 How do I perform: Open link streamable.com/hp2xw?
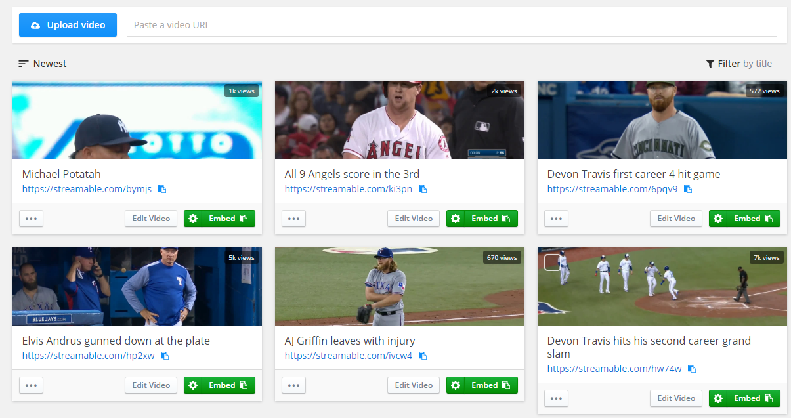89,356
